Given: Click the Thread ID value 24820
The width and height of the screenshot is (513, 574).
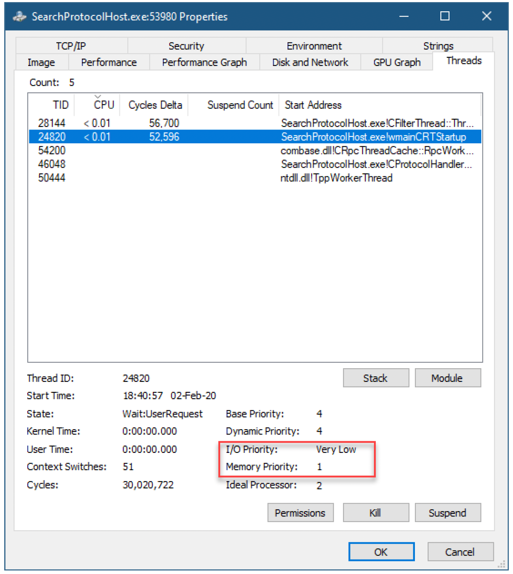Looking at the screenshot, I should (x=136, y=378).
